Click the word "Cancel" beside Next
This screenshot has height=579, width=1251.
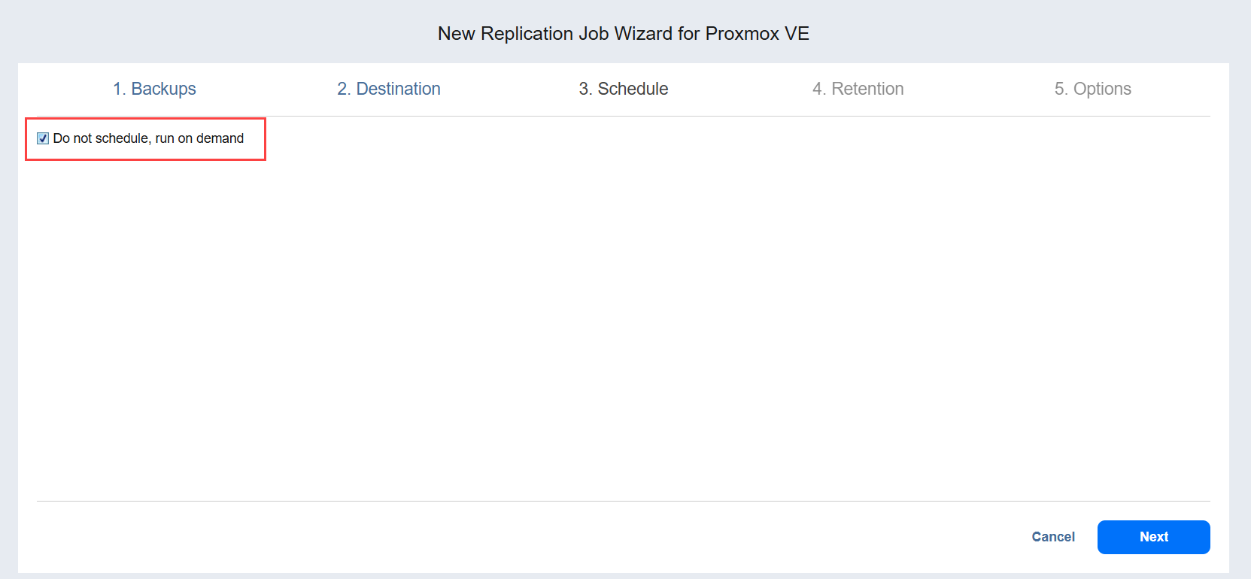point(1052,537)
